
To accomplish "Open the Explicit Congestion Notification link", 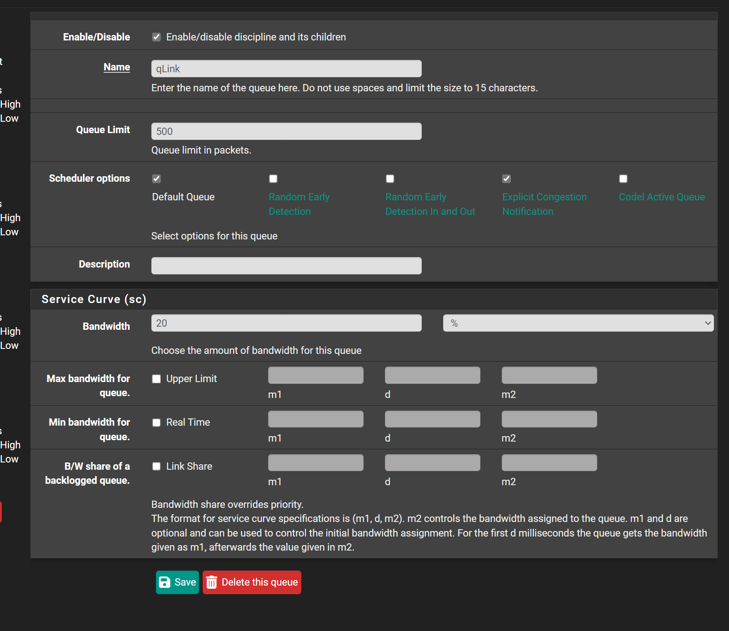I will (x=544, y=204).
